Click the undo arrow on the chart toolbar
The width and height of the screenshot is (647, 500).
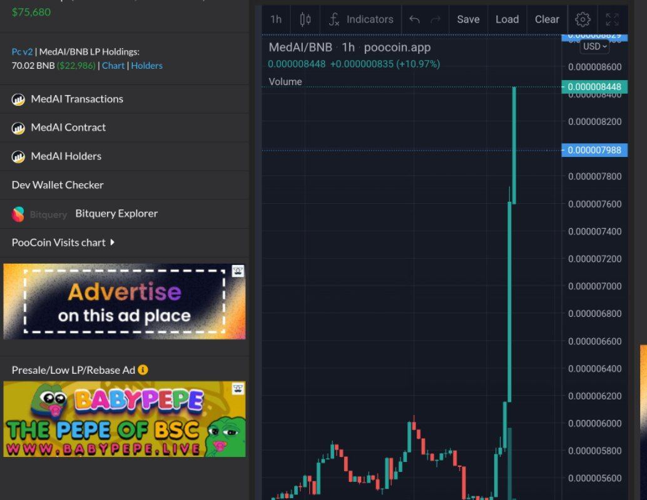coord(414,19)
